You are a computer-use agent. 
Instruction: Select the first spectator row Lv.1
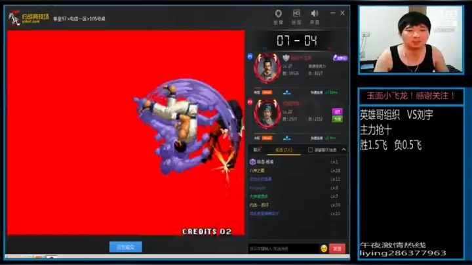coord(296,162)
